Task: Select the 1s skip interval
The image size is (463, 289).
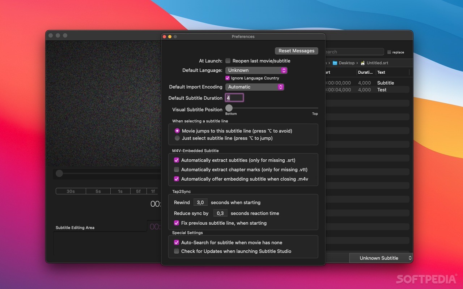Action: pos(120,191)
